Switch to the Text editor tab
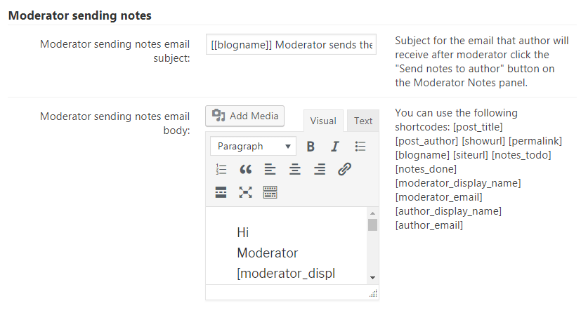 tap(363, 121)
